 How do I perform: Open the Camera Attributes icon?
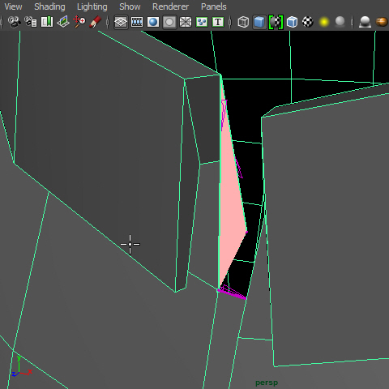(31, 22)
